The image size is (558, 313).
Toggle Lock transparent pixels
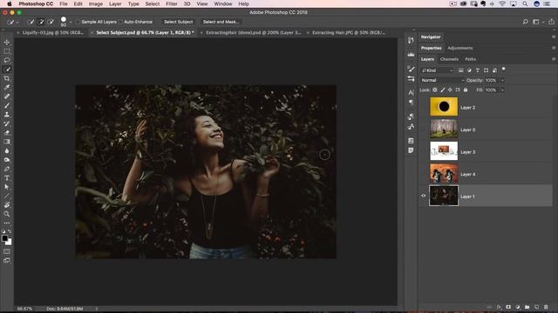[435, 90]
